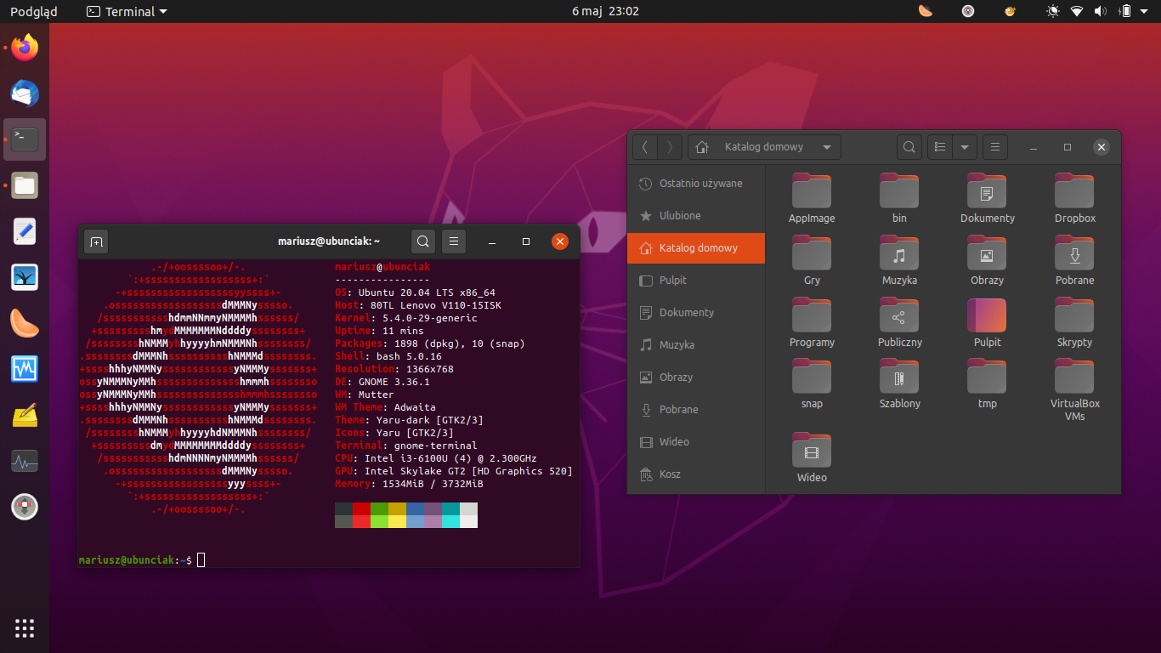1161x653 pixels.
Task: Go to Muzyka in the sidebar
Action: click(x=696, y=345)
